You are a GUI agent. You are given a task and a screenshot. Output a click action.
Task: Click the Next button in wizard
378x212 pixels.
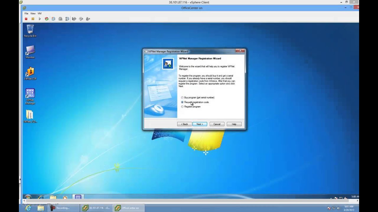(200, 124)
